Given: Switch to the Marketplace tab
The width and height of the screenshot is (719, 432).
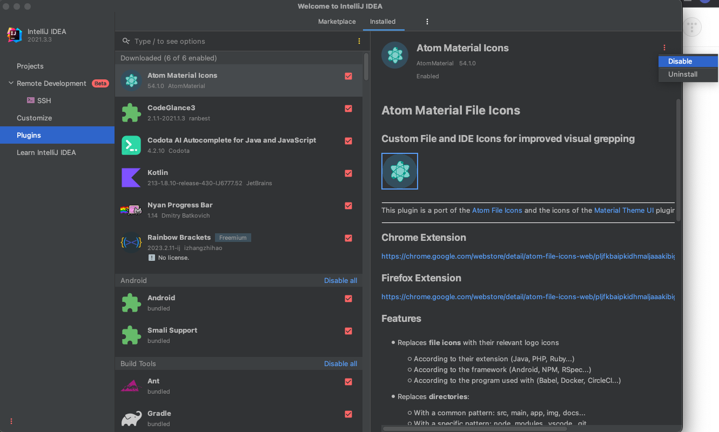Looking at the screenshot, I should (337, 22).
